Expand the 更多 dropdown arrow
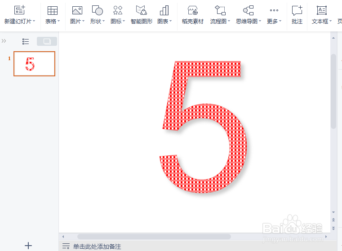 tap(280, 21)
